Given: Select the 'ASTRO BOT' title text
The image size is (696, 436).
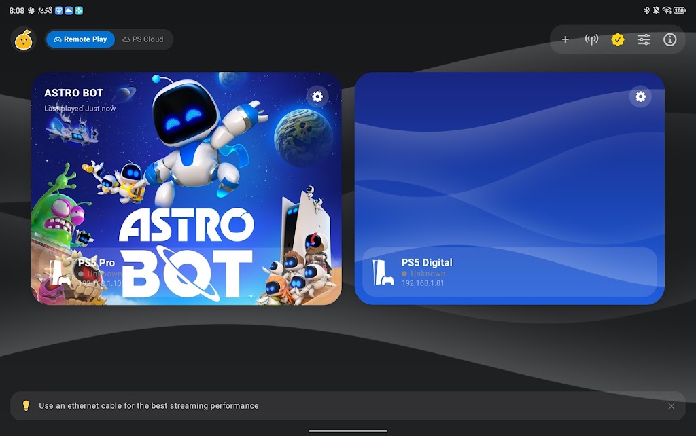Looking at the screenshot, I should tap(73, 92).
